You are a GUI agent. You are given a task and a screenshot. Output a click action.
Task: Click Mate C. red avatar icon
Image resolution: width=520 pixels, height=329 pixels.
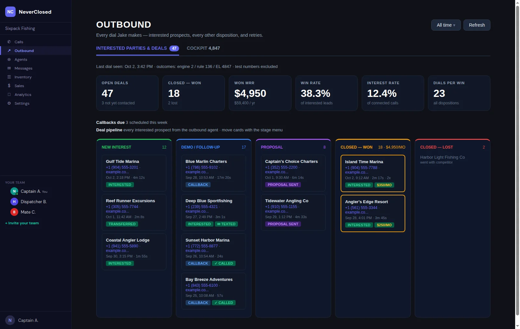coord(14,212)
